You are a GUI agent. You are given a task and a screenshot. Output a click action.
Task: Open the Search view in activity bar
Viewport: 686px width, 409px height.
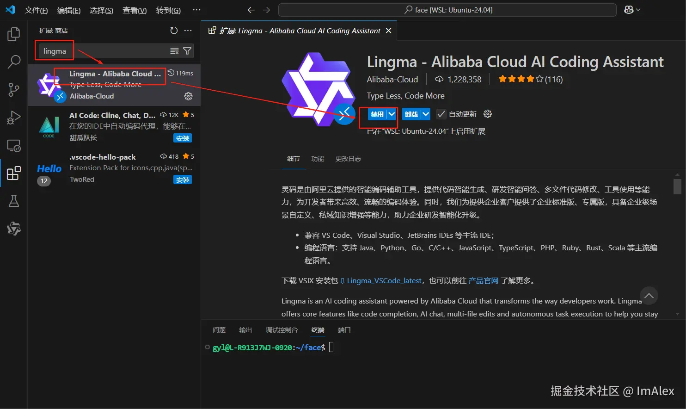pyautogui.click(x=14, y=62)
